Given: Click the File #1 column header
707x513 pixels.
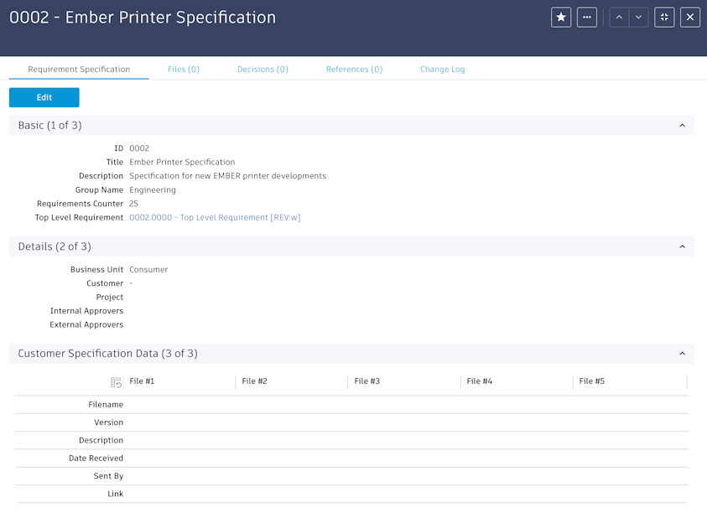Looking at the screenshot, I should point(142,381).
